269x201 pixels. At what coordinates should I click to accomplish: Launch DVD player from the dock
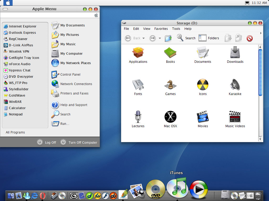156,189
